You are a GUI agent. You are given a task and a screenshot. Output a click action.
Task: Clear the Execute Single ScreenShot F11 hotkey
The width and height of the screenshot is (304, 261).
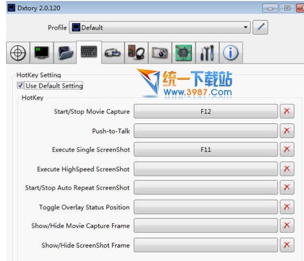click(x=287, y=149)
